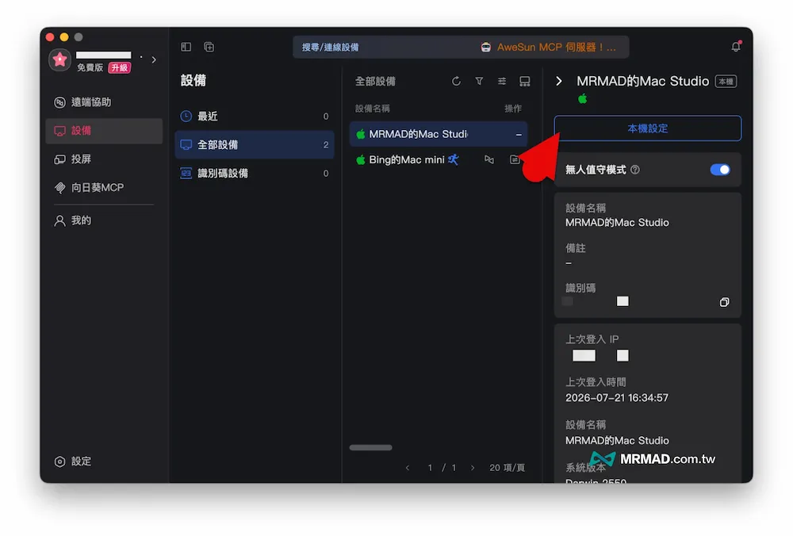Select the 識別碼設備 group
This screenshot has height=536, width=793.
(255, 174)
